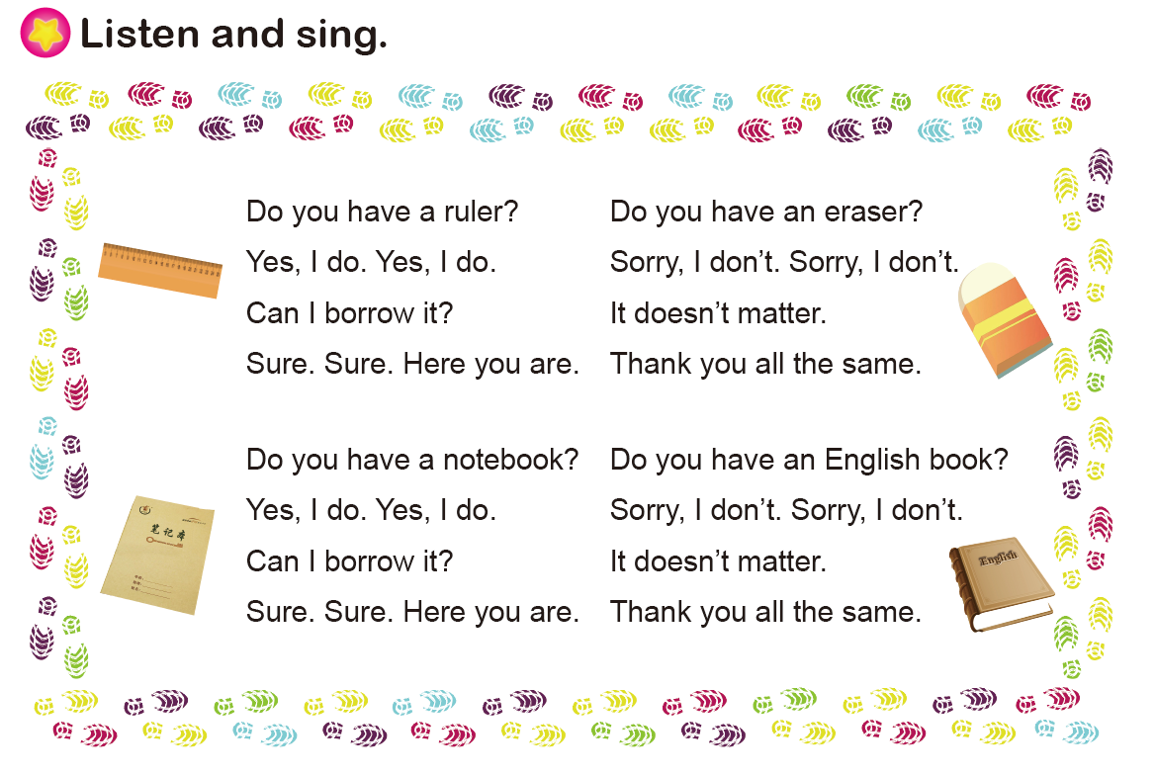Click the first 'Yes, I do. Yes, I do.' line

pyautogui.click(x=371, y=263)
